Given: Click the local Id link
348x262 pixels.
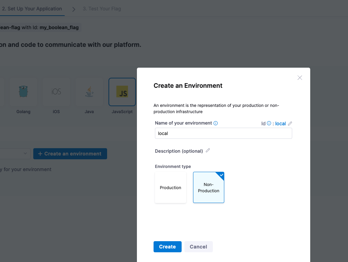Looking at the screenshot, I should point(280,124).
